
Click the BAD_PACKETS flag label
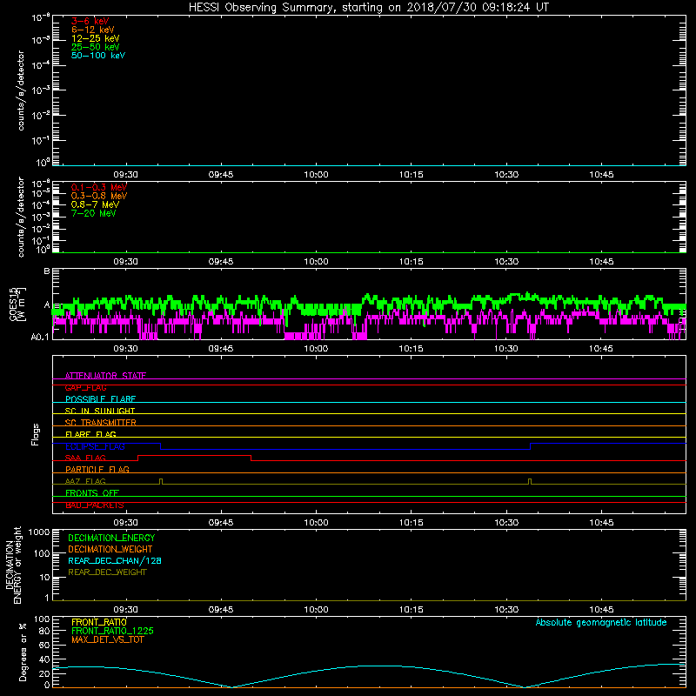pos(95,505)
